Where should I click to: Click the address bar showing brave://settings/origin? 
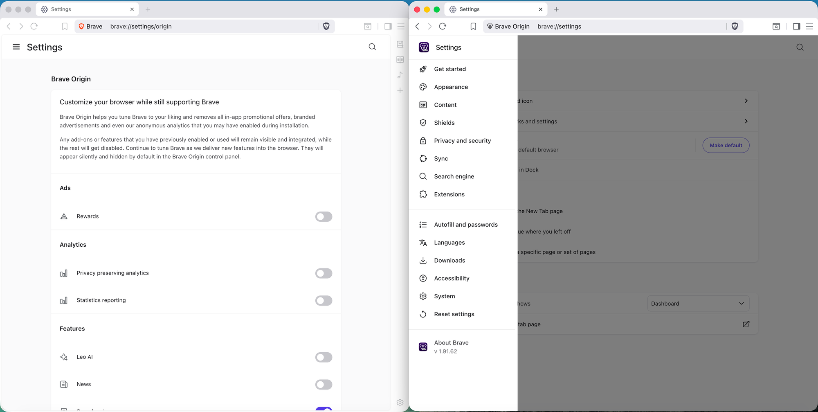(x=204, y=27)
